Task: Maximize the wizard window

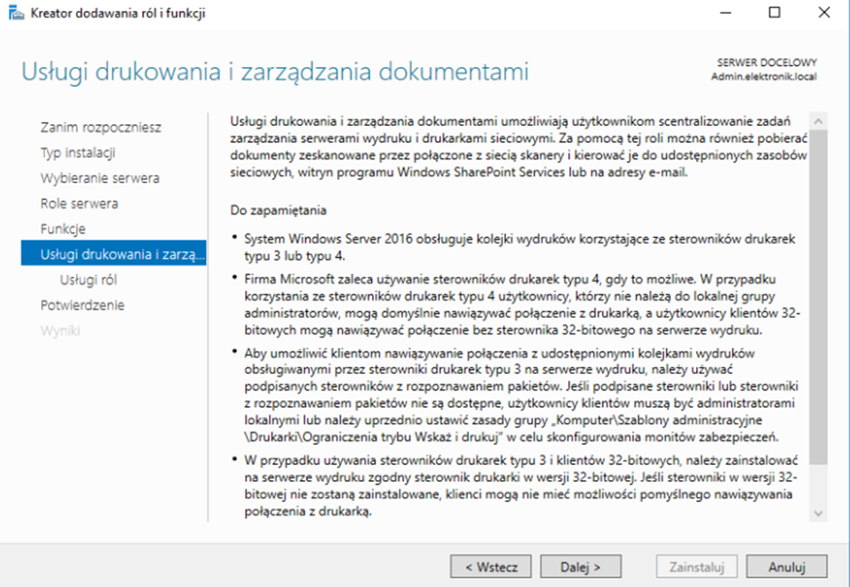Action: pyautogui.click(x=774, y=13)
